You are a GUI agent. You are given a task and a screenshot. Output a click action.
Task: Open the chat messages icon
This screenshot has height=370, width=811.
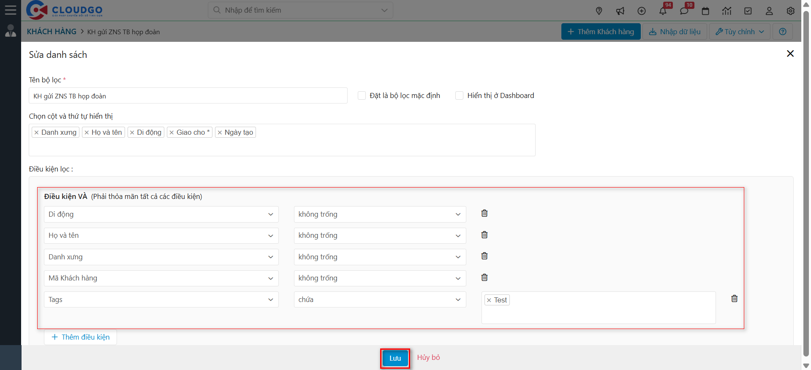click(684, 11)
